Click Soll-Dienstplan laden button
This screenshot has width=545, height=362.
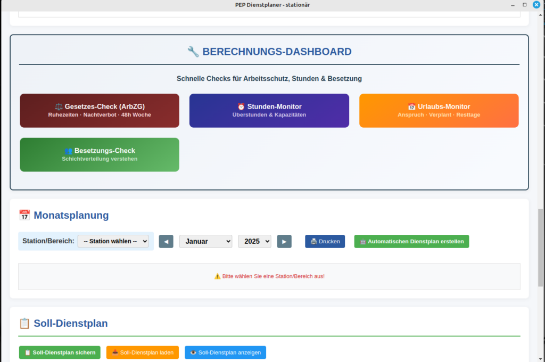pyautogui.click(x=143, y=352)
